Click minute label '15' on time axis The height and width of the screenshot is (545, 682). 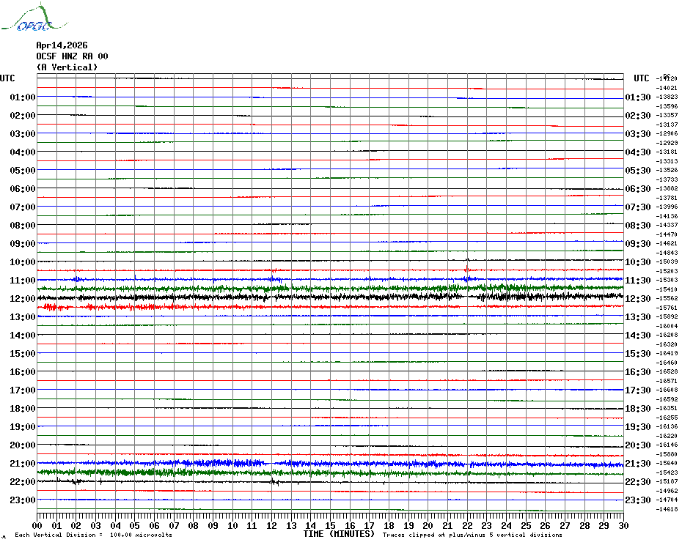tap(330, 525)
